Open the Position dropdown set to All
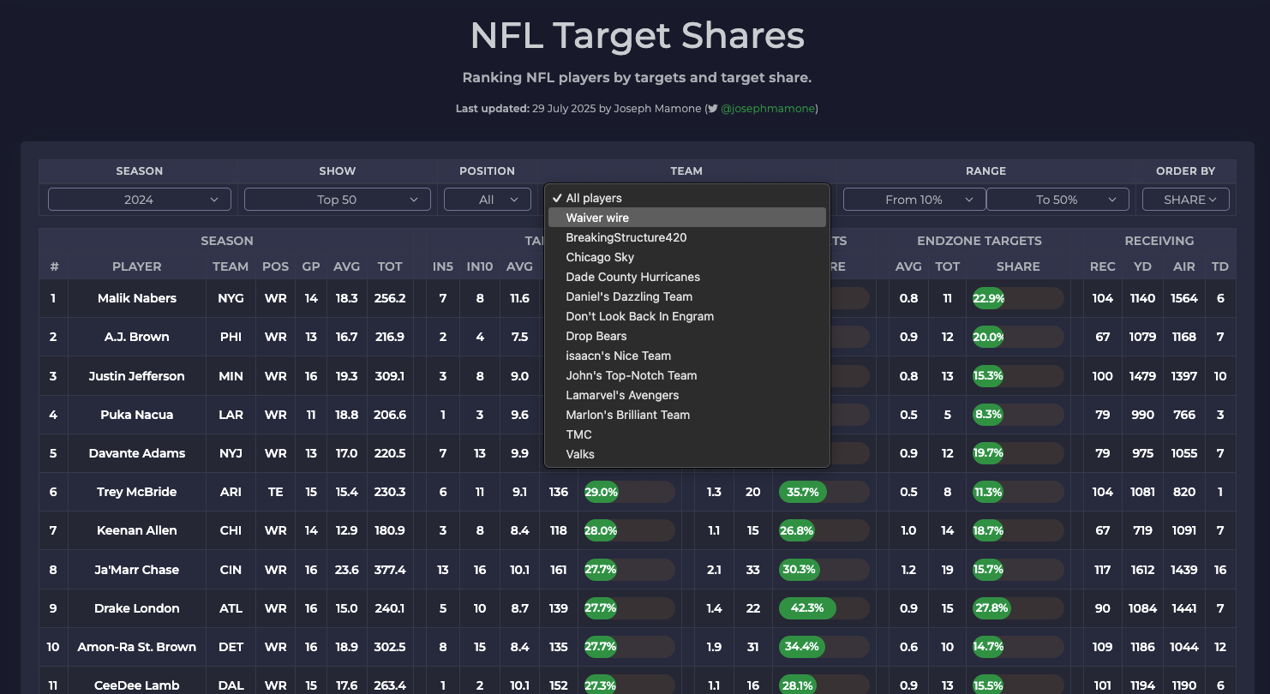Screen dimensions: 1270x694 (487, 200)
